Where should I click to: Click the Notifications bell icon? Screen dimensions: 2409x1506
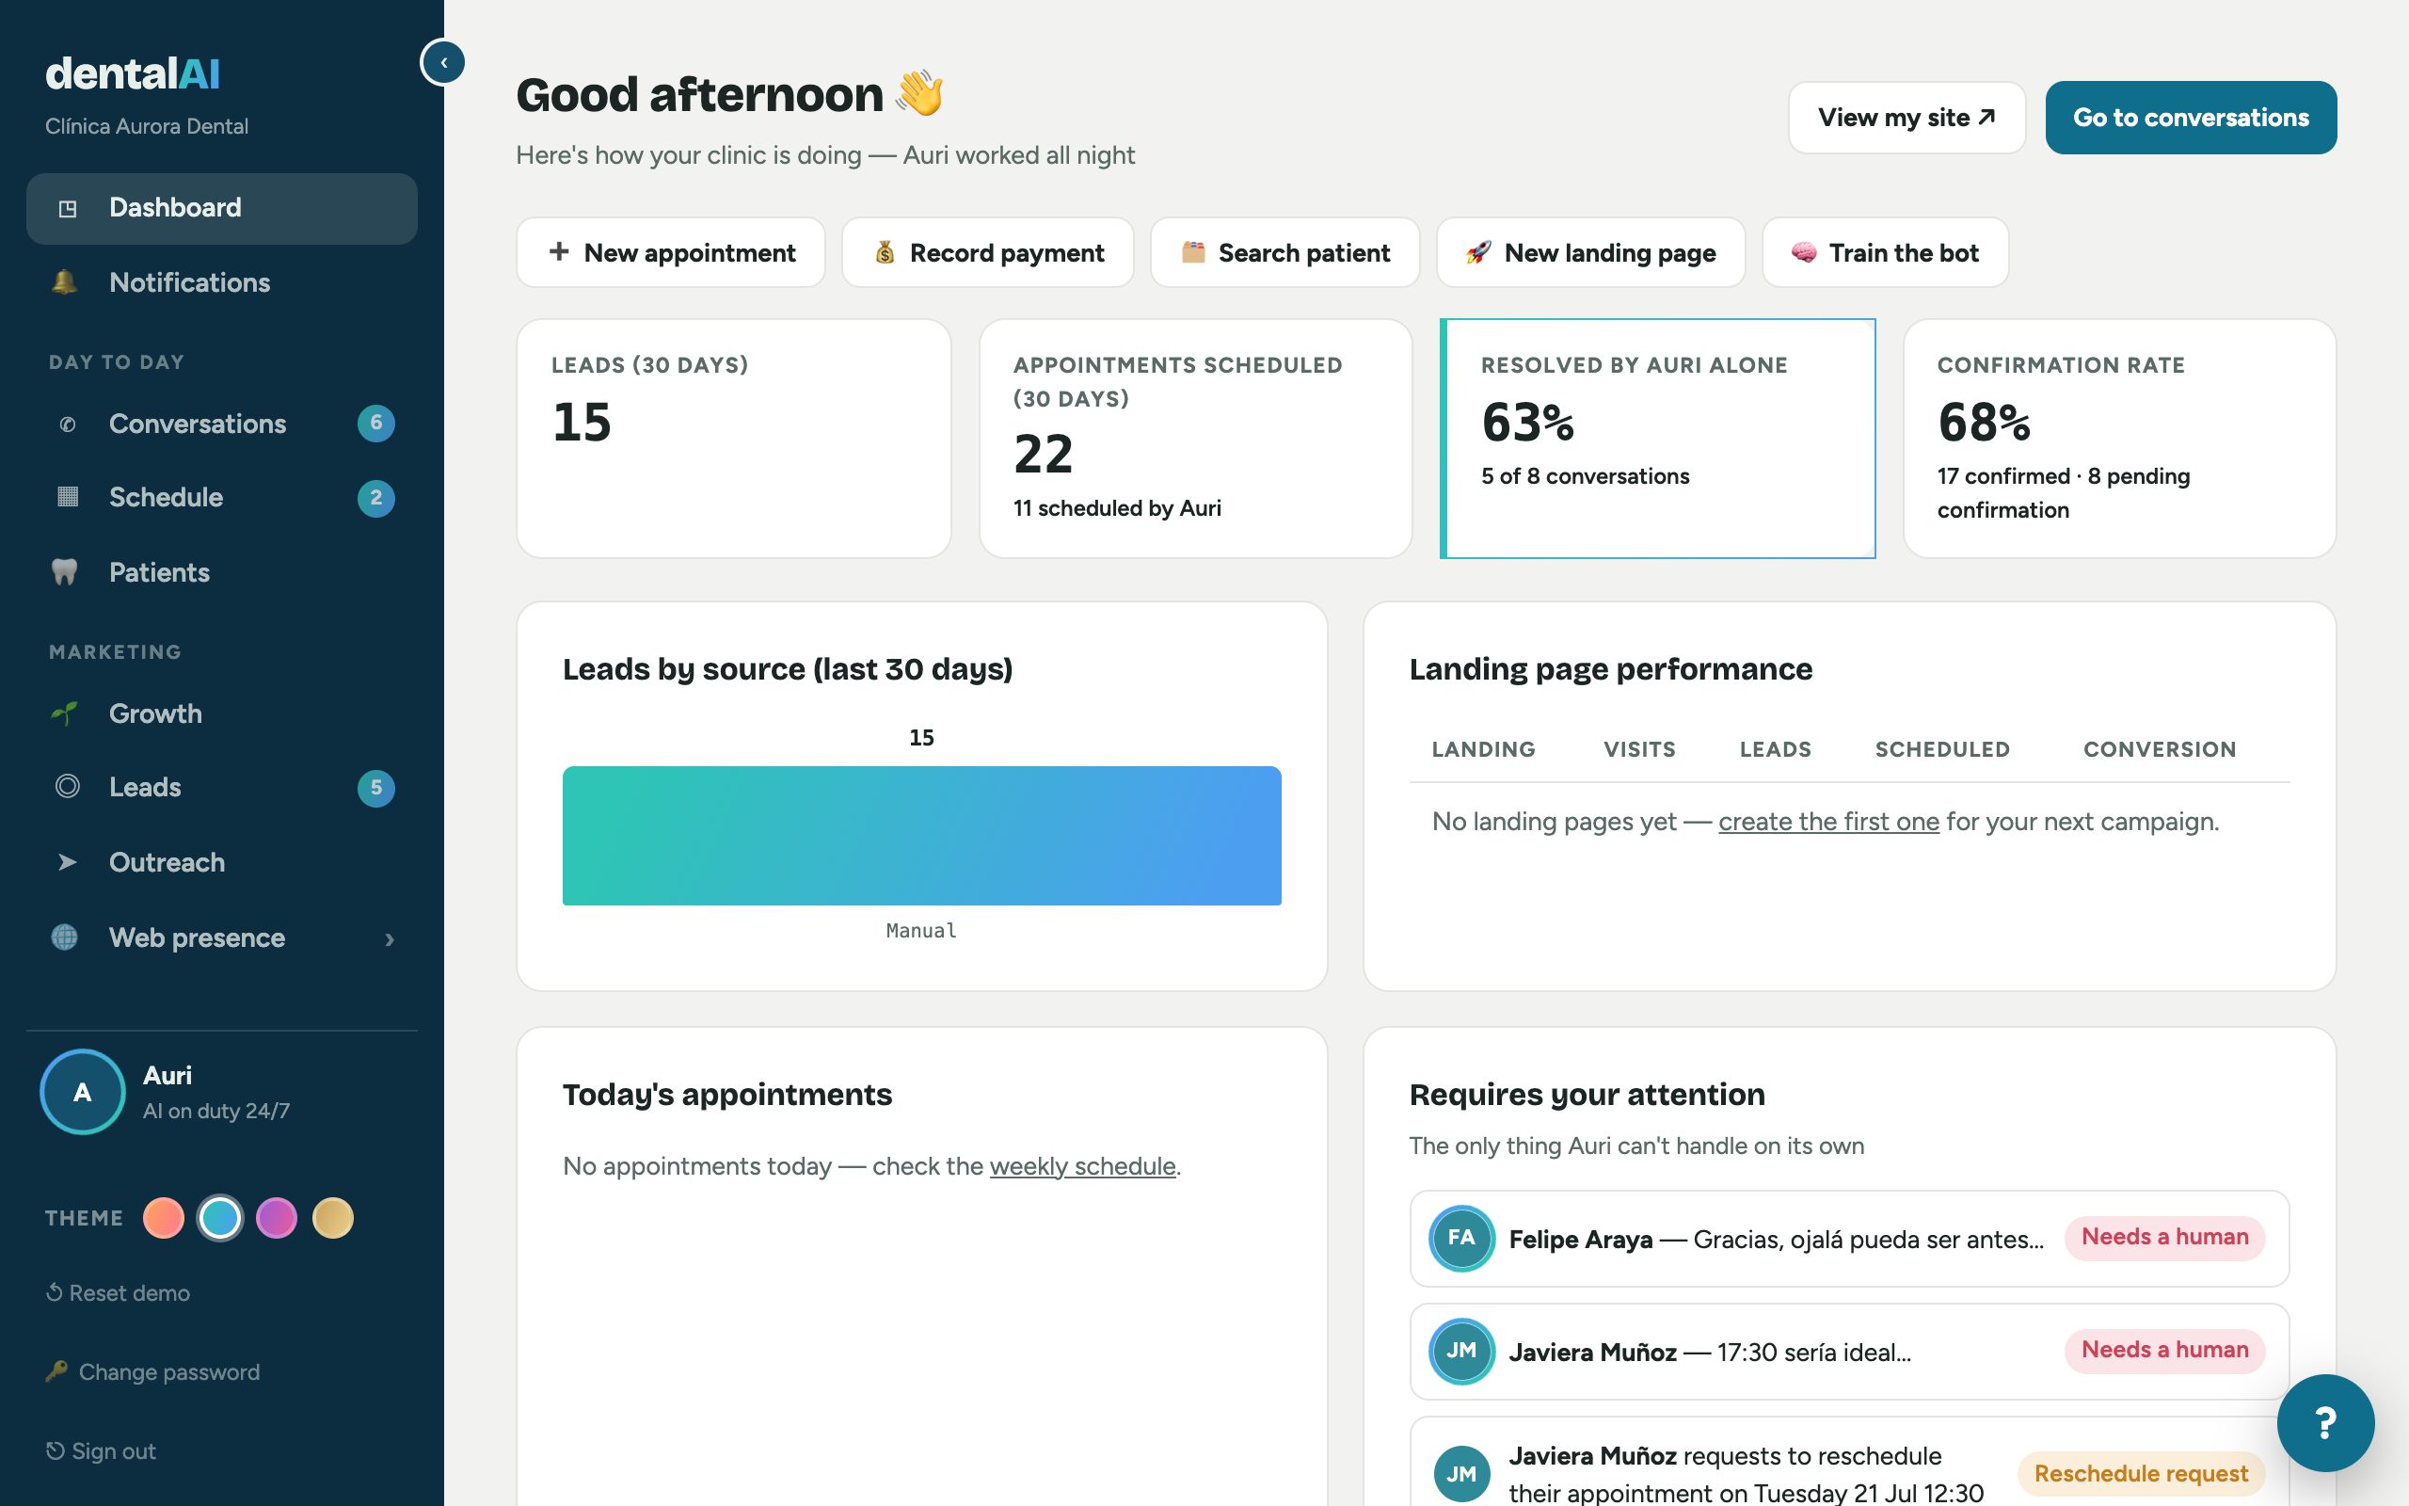[x=65, y=281]
